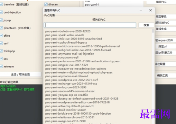Click the 指定url button
Image resolution: width=176 pixels, height=124 pixels.
pyautogui.click(x=166, y=46)
